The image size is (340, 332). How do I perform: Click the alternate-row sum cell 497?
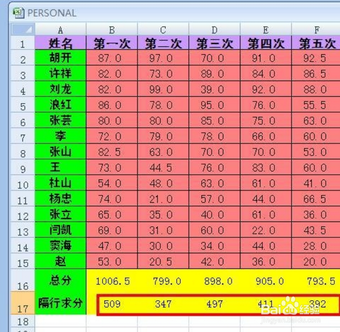tap(215, 303)
